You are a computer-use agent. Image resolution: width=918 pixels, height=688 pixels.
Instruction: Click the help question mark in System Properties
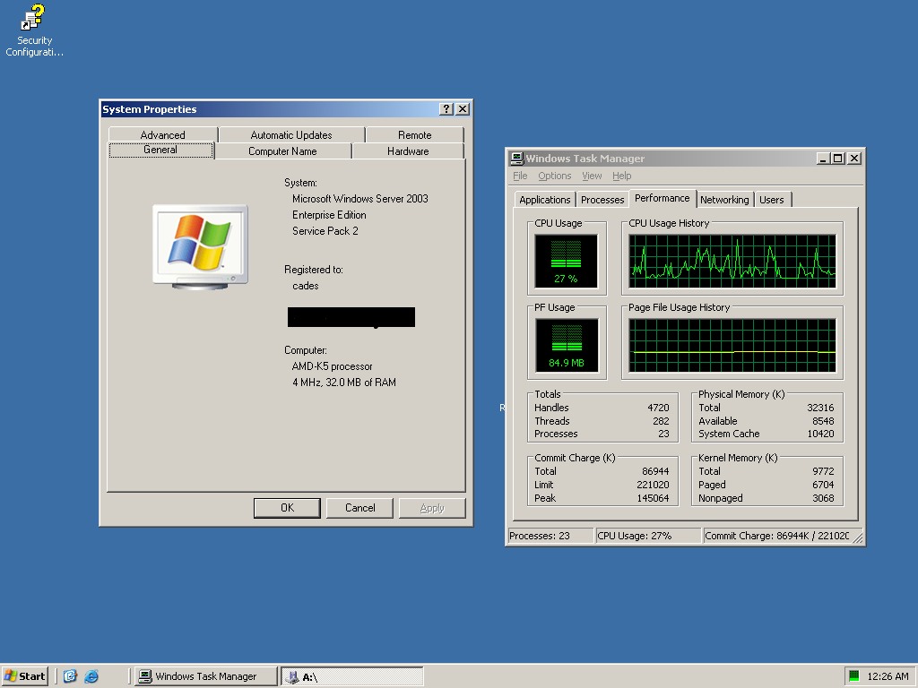pos(446,108)
